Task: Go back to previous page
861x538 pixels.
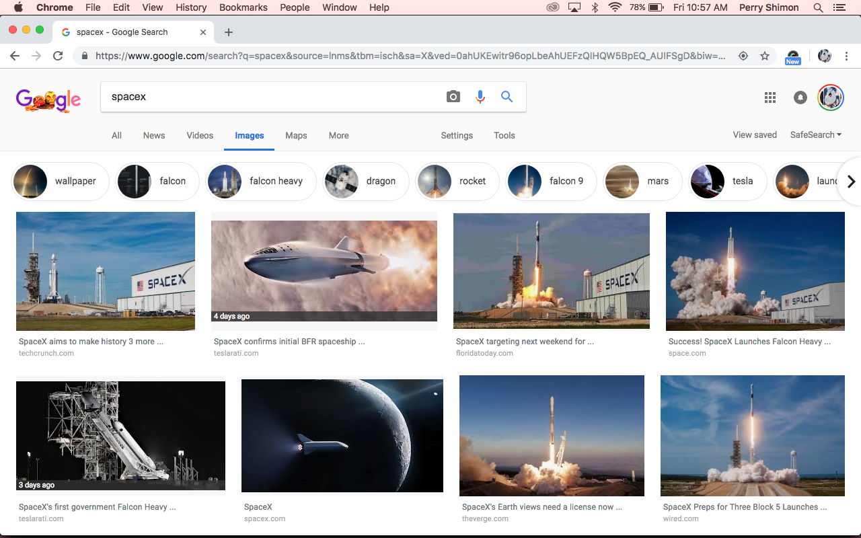Action: (x=15, y=56)
